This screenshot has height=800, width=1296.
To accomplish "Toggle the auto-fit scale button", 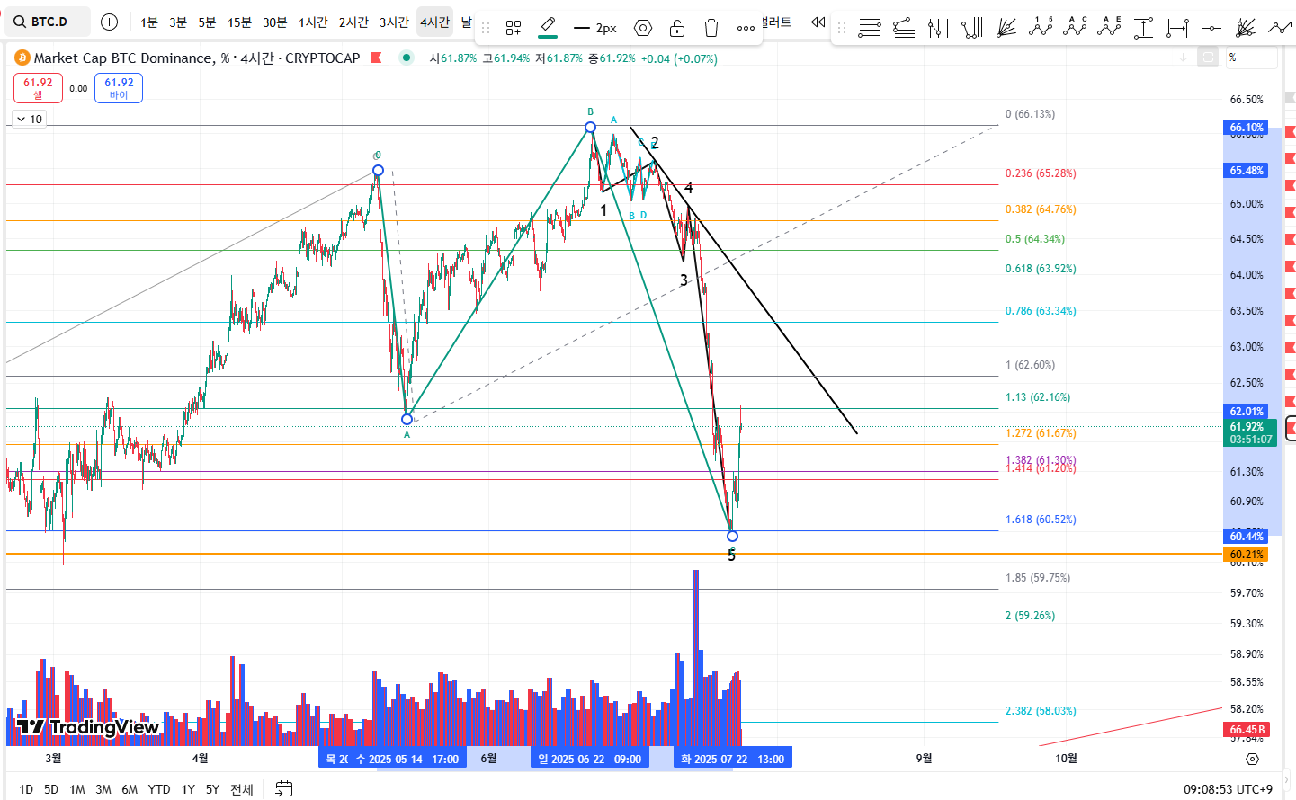I will (1209, 58).
